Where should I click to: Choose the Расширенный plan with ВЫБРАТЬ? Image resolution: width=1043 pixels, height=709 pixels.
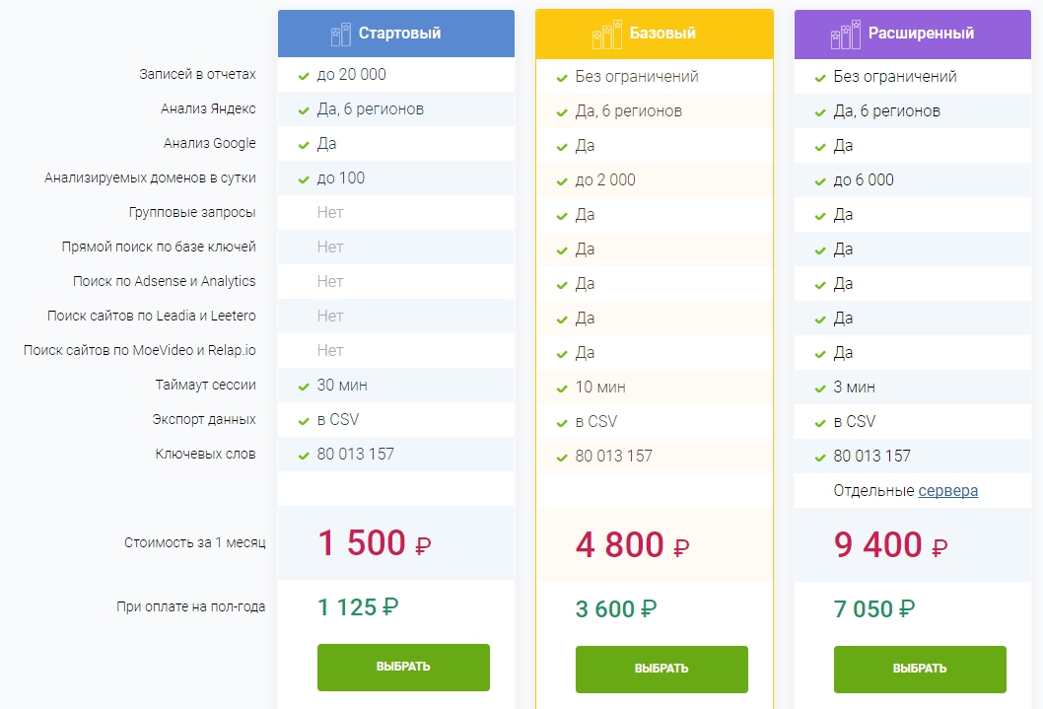tap(920, 669)
